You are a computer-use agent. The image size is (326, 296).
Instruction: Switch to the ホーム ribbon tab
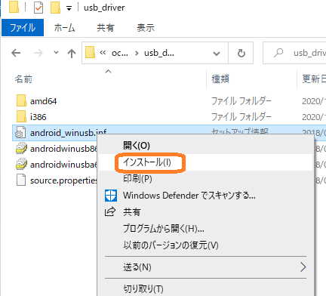[x=64, y=28]
